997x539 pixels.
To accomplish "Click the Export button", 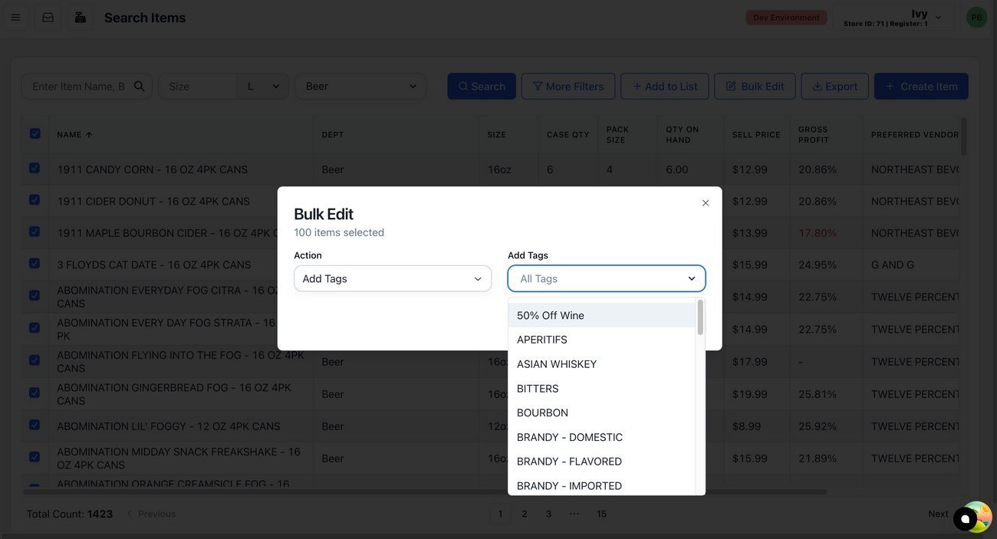I will click(x=834, y=87).
